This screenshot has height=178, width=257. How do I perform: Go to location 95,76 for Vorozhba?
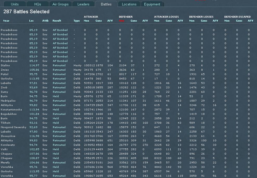point(34,167)
